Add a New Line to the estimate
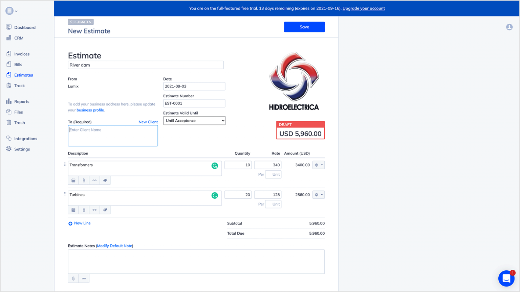Viewport: 520px width, 292px height. point(79,223)
